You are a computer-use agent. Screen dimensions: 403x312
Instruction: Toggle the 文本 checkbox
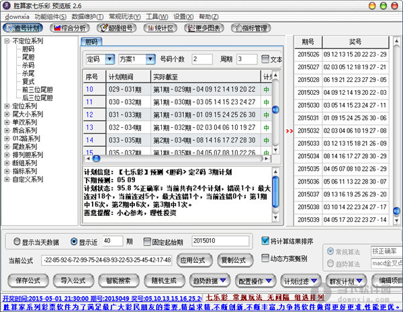[265, 59]
